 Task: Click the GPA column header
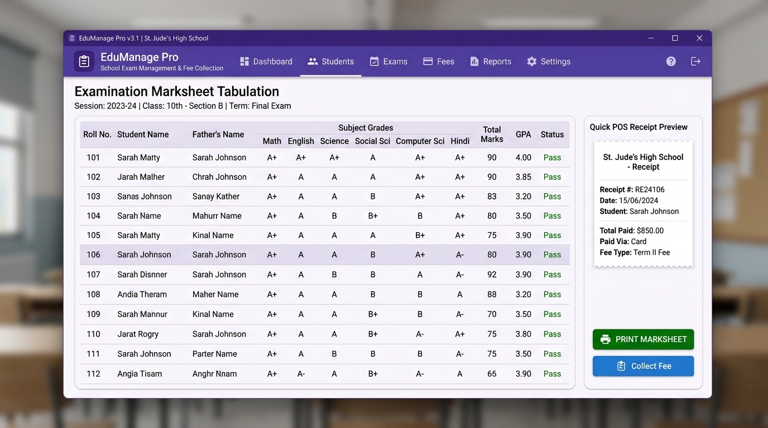[524, 134]
